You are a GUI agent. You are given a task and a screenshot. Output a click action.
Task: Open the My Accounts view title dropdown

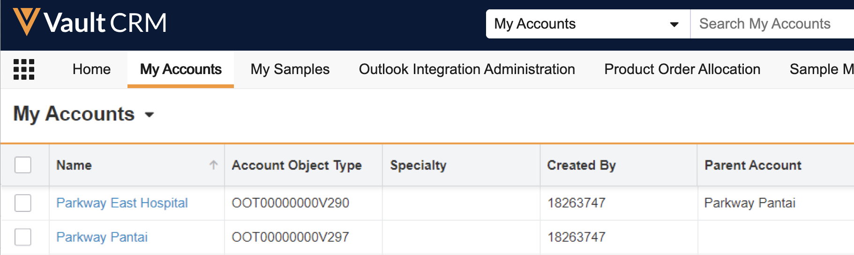[150, 115]
